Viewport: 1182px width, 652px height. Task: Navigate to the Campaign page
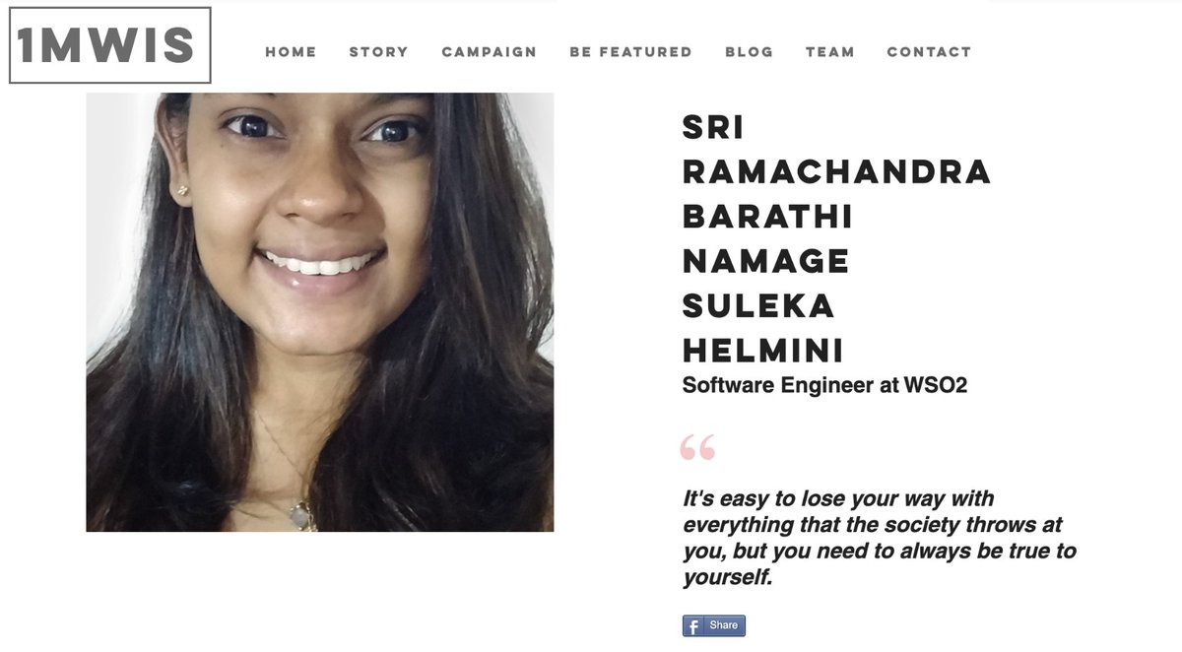[490, 52]
